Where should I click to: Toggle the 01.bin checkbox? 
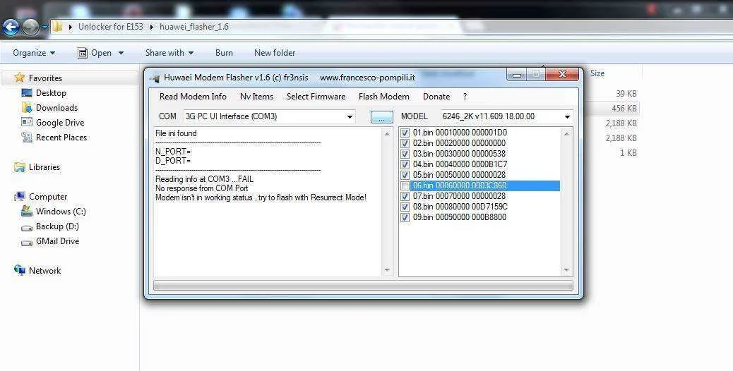pyautogui.click(x=405, y=133)
